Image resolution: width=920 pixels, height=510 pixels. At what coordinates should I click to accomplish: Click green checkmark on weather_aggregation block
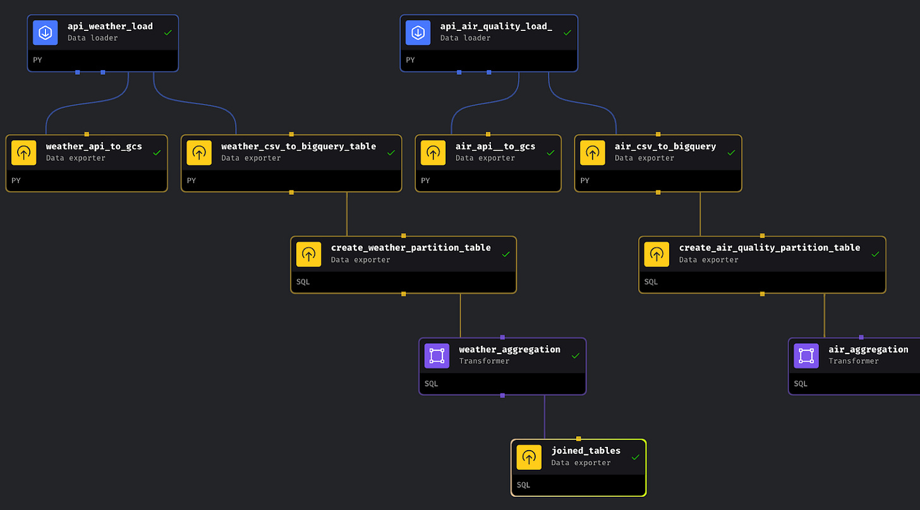575,356
